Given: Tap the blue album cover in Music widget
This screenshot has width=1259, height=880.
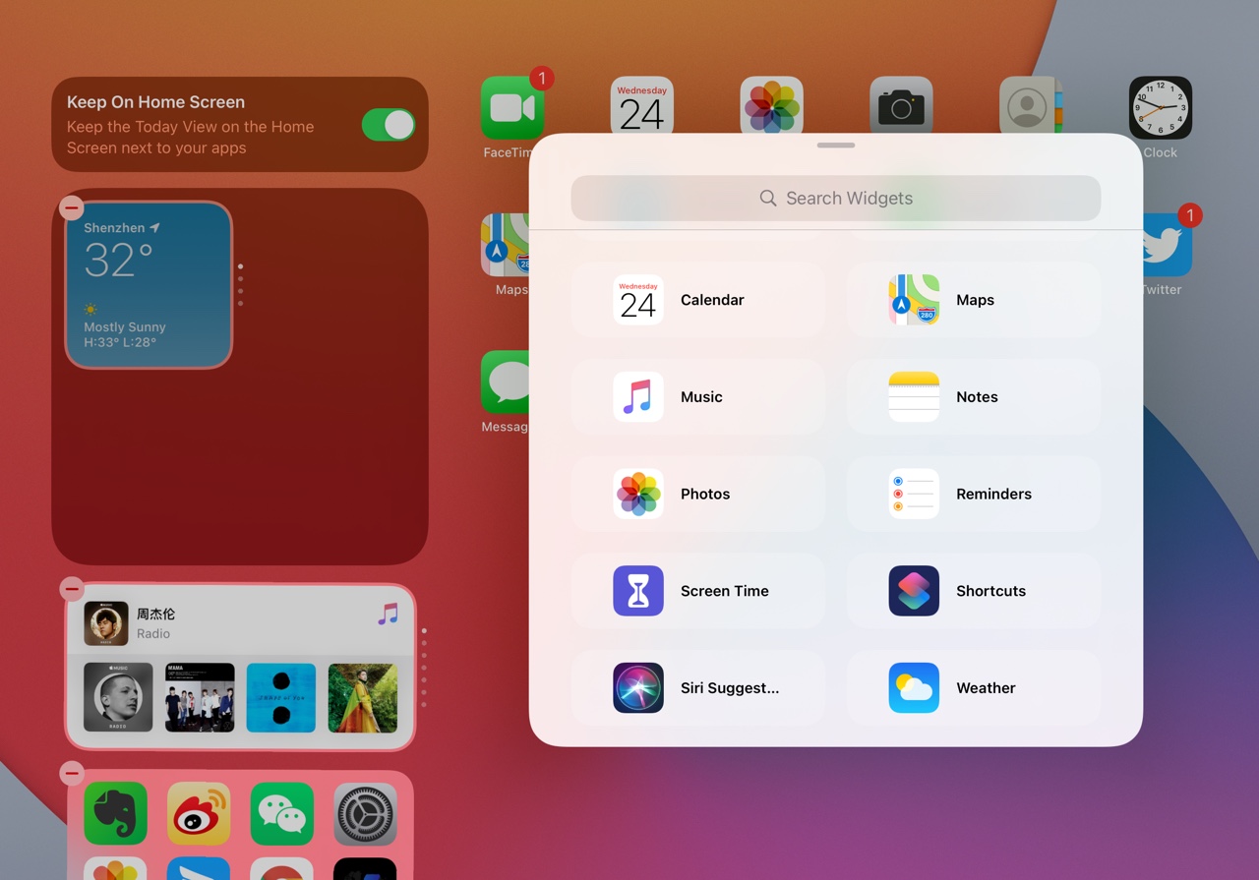Looking at the screenshot, I should tap(280, 697).
